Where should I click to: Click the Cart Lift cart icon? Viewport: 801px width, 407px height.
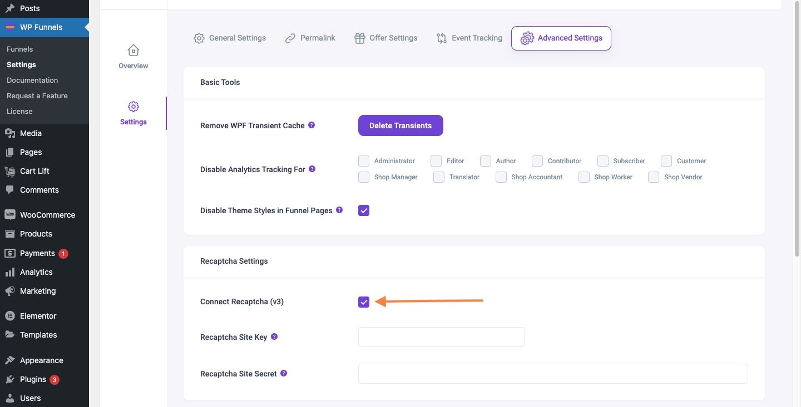(x=10, y=171)
